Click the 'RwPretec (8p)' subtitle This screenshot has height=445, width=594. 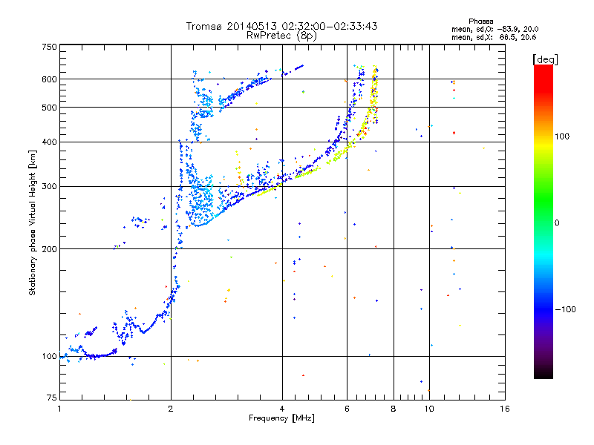281,36
